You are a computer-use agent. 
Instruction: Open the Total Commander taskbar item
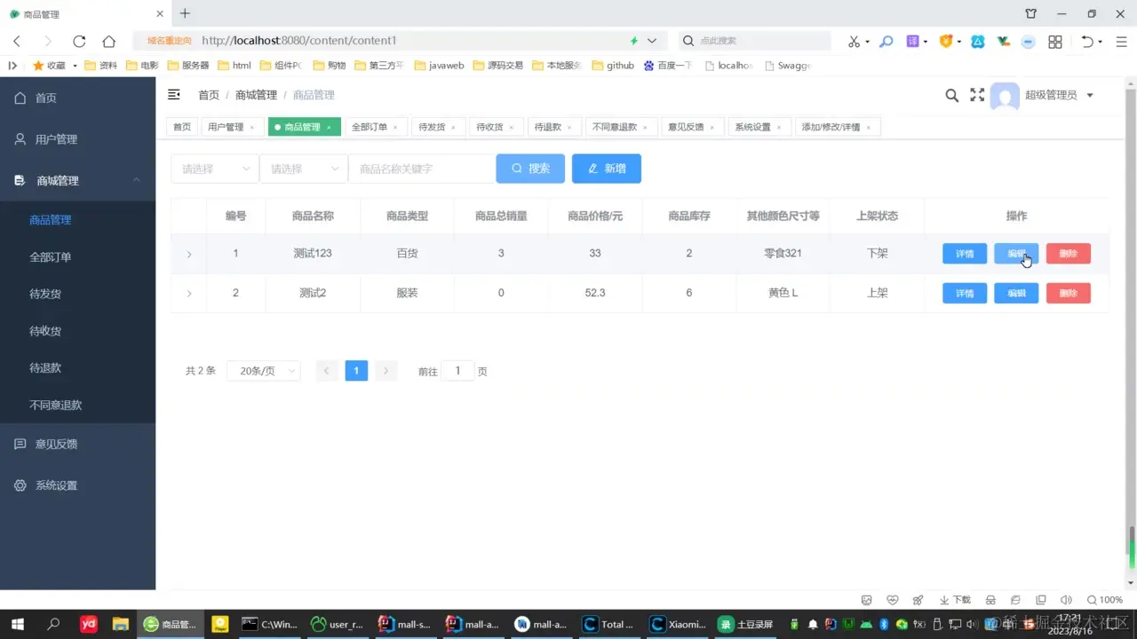coord(608,624)
